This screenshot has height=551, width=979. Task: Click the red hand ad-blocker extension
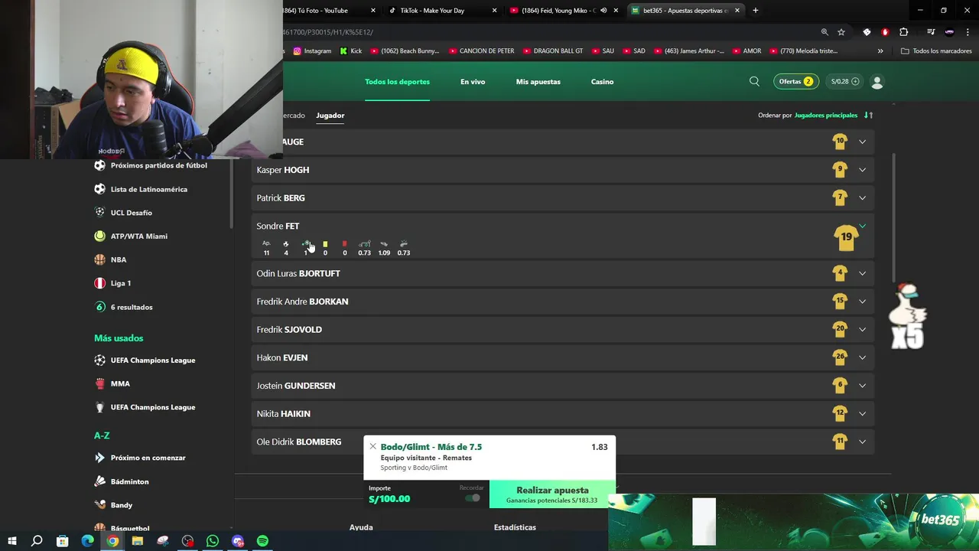coord(885,32)
